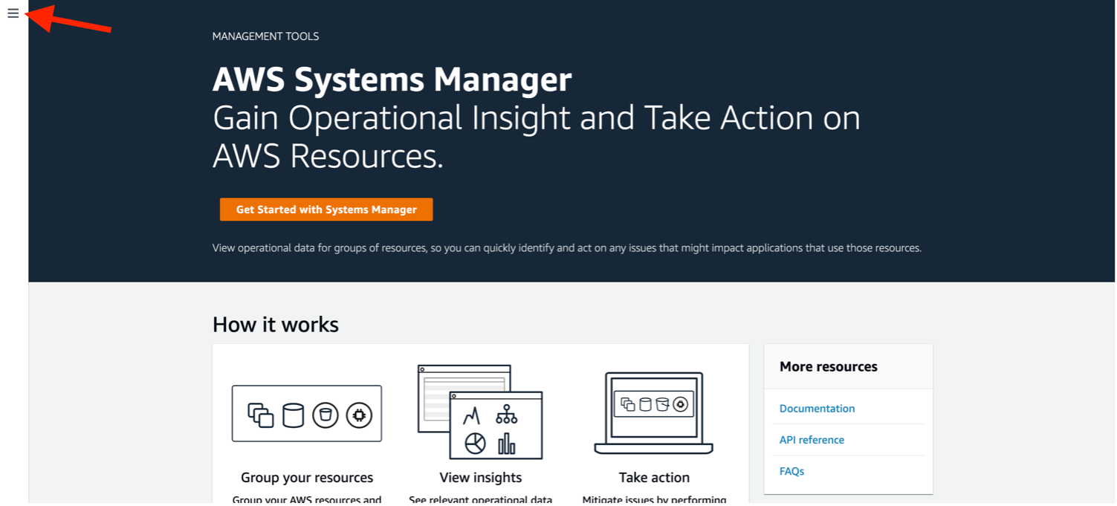Click the Group your resources heading
This screenshot has width=1117, height=506.
307,478
